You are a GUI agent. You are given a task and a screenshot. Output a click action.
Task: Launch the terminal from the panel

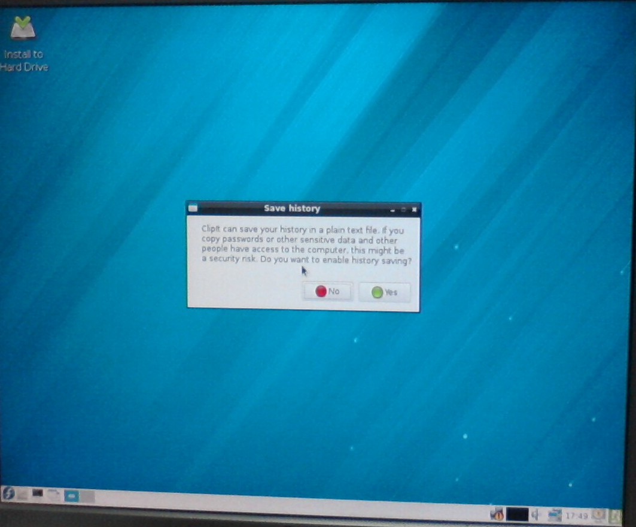pyautogui.click(x=38, y=494)
